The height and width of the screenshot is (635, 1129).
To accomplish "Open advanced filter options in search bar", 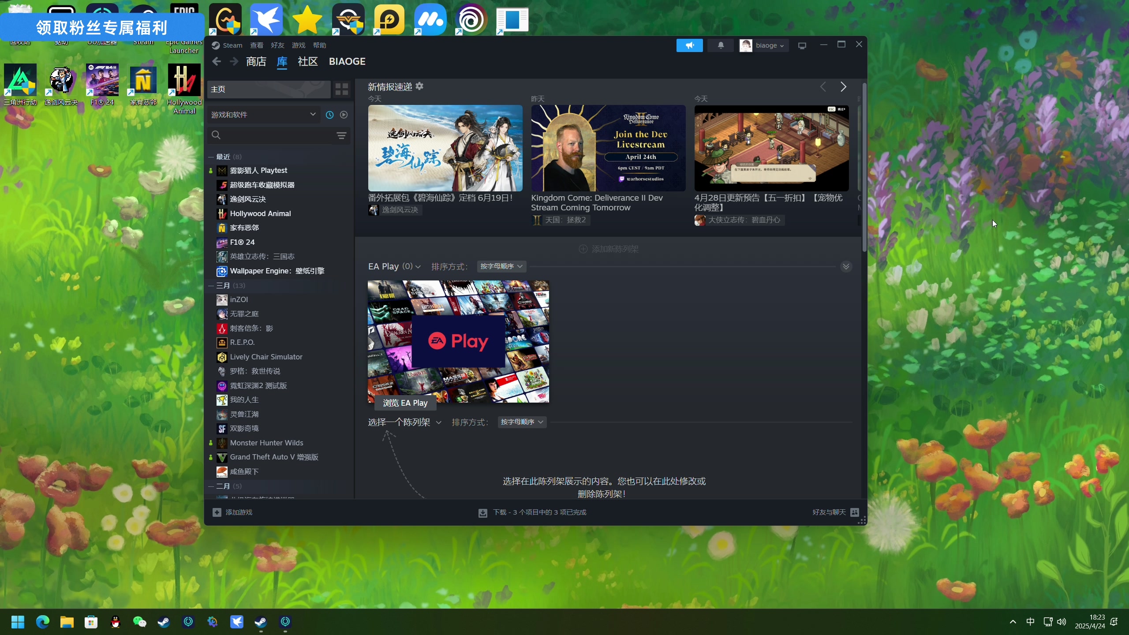I will pos(341,135).
